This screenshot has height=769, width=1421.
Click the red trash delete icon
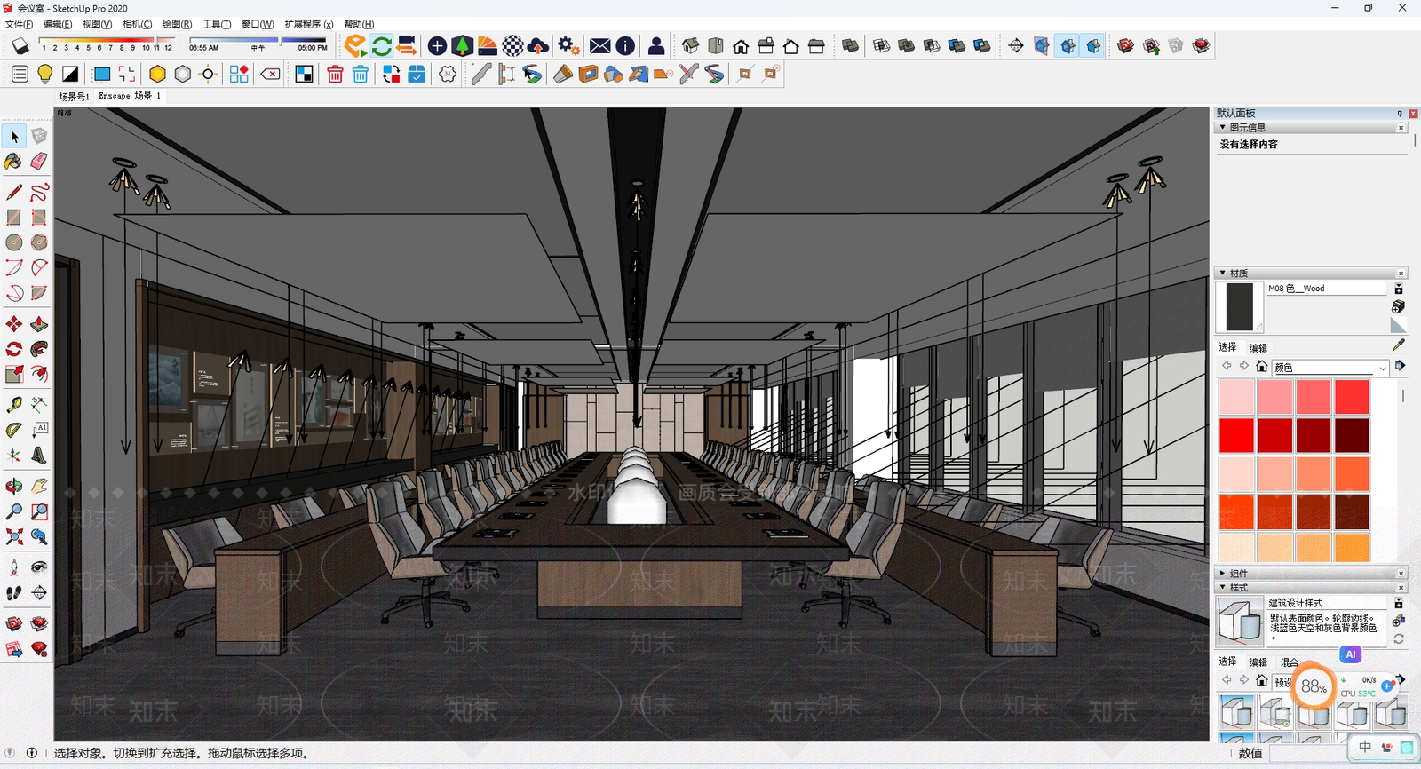click(335, 75)
